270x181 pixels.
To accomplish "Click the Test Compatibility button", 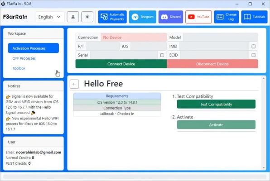I will (216, 104).
